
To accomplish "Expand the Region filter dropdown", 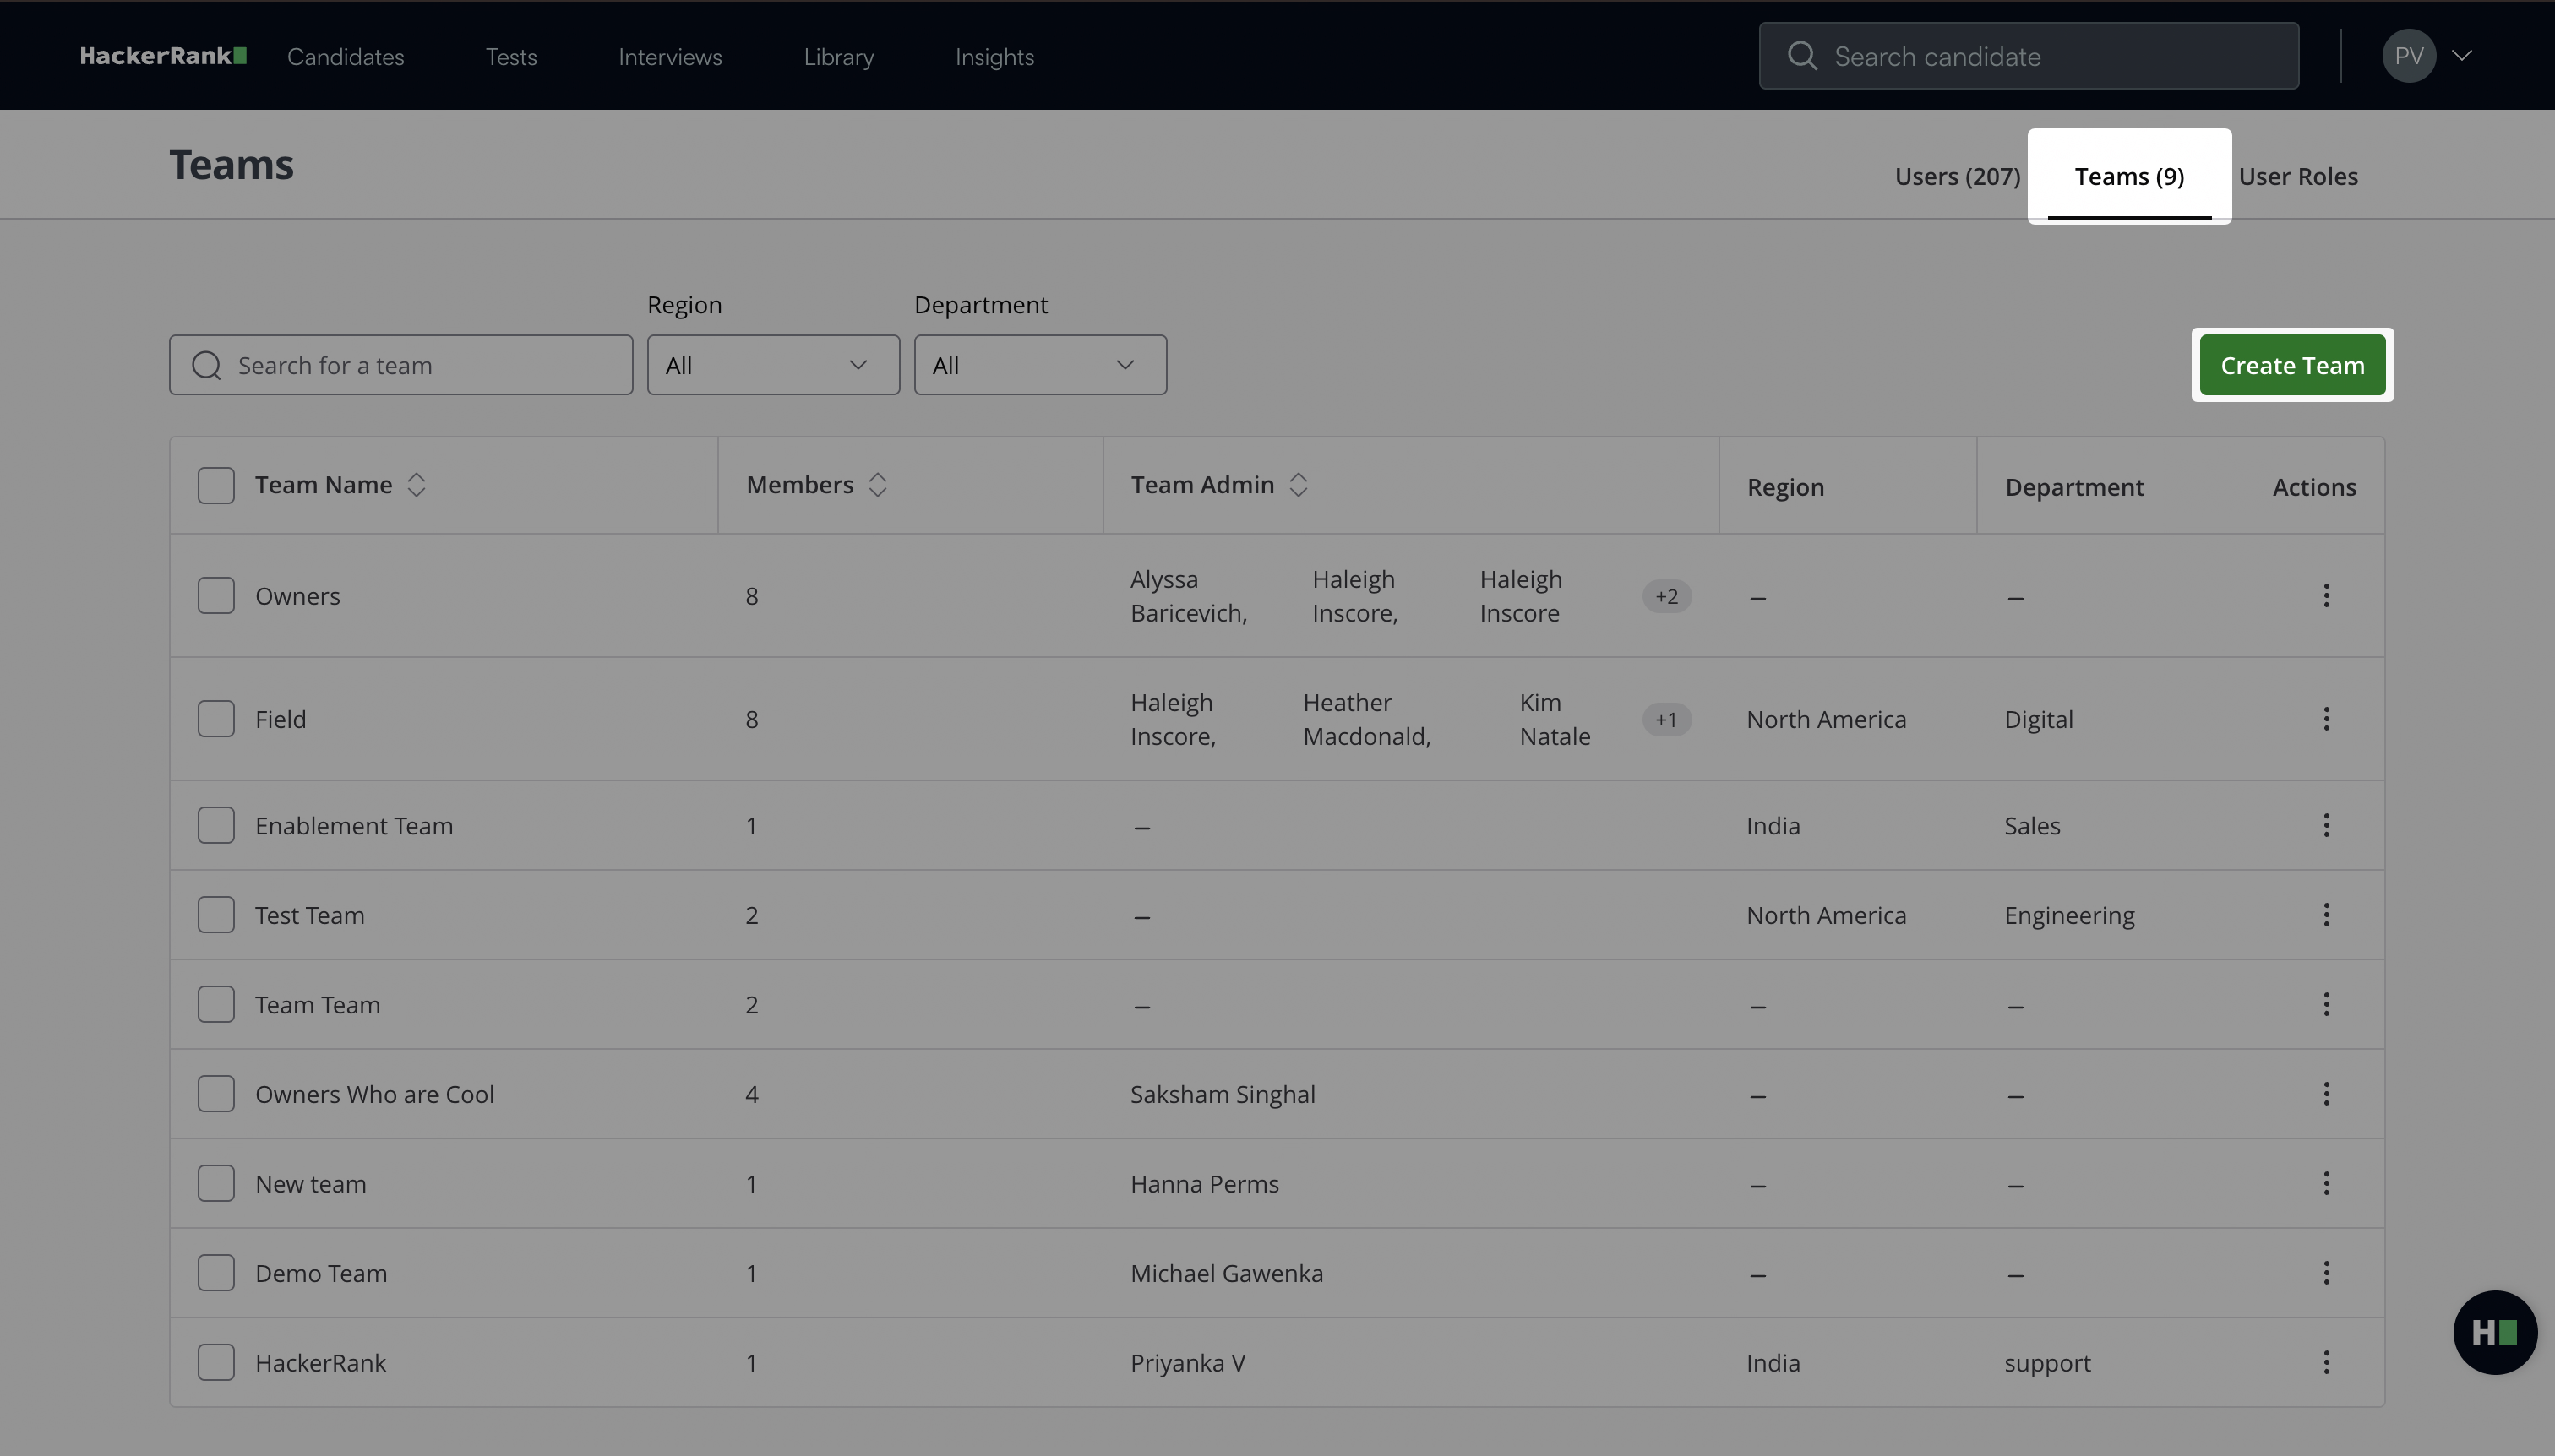I will (x=772, y=365).
